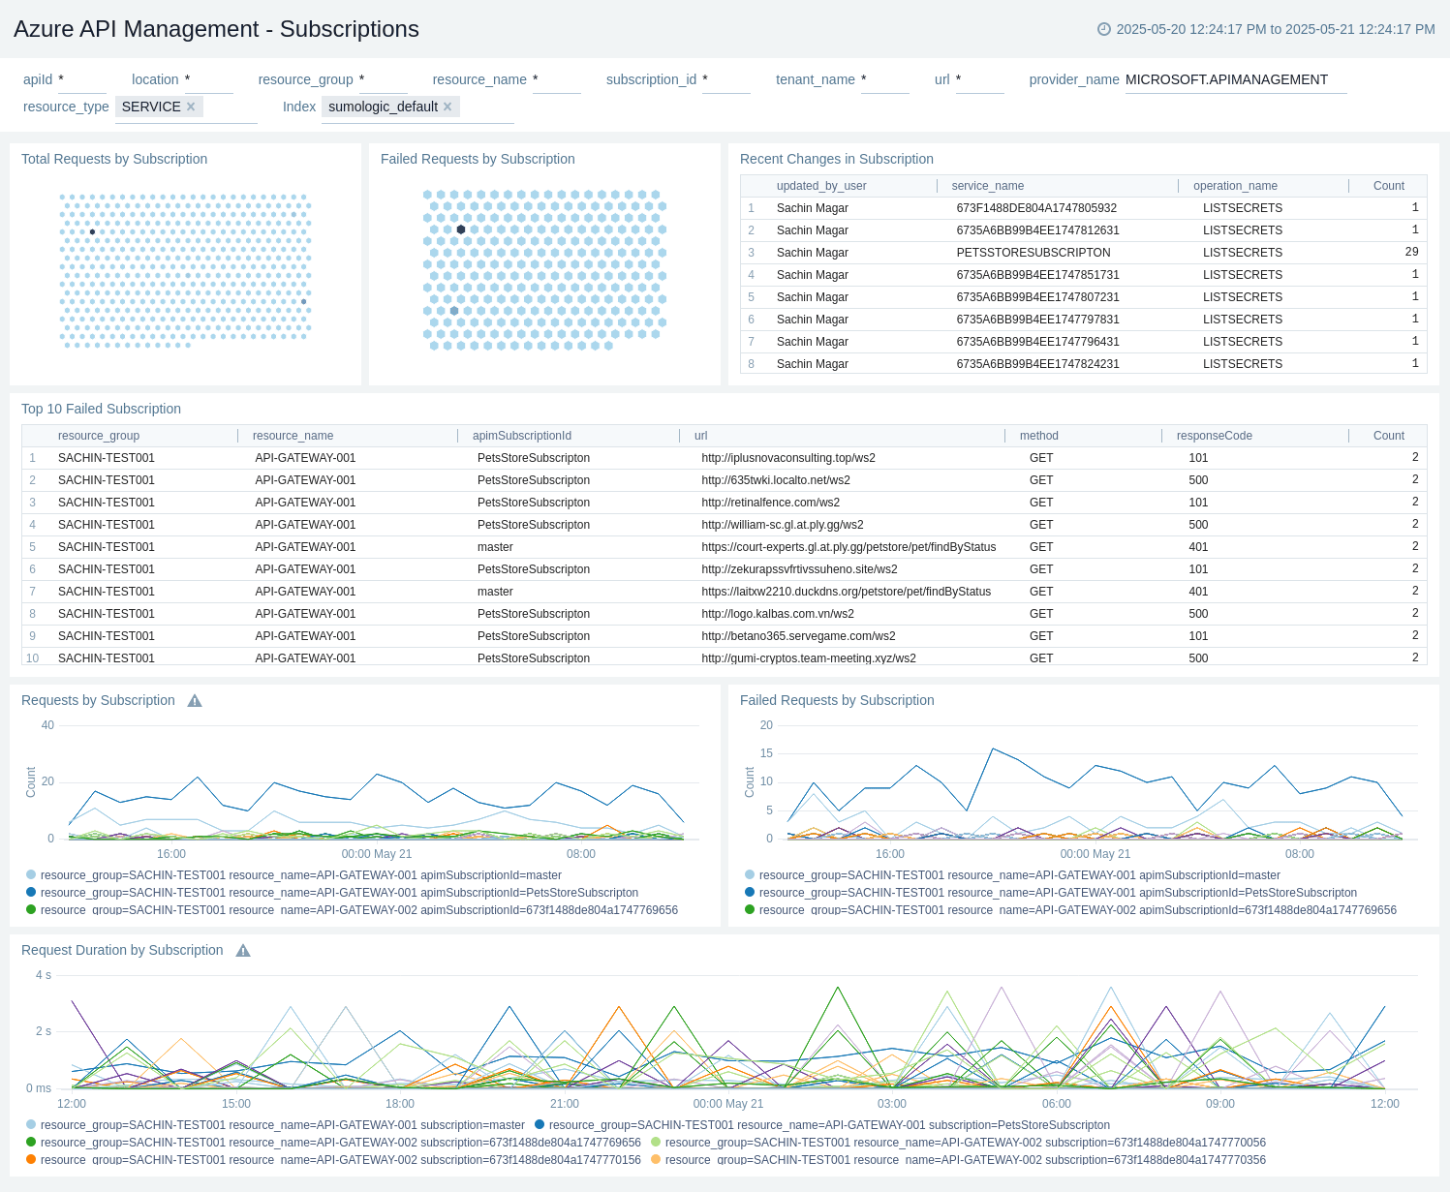Click the Azure API Management - Subscriptions dashboard title
The height and width of the screenshot is (1192, 1450).
coord(216,29)
